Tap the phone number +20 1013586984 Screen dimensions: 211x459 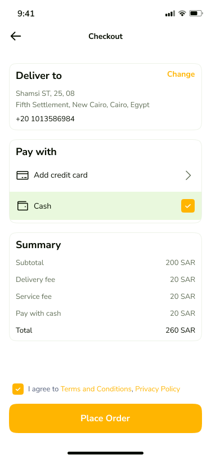[x=45, y=119]
